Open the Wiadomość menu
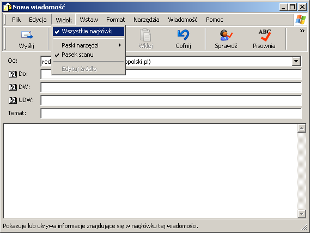Screen dimensions: 310x233 (183, 20)
